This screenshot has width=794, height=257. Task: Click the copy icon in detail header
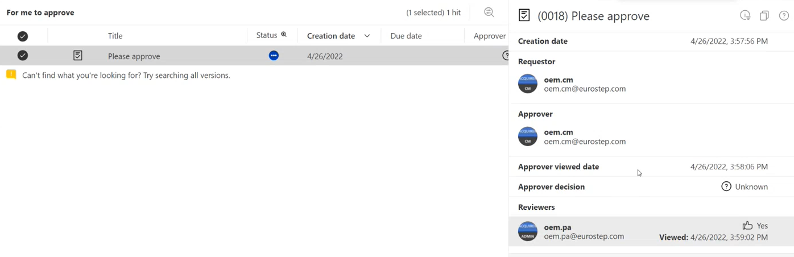(x=764, y=16)
